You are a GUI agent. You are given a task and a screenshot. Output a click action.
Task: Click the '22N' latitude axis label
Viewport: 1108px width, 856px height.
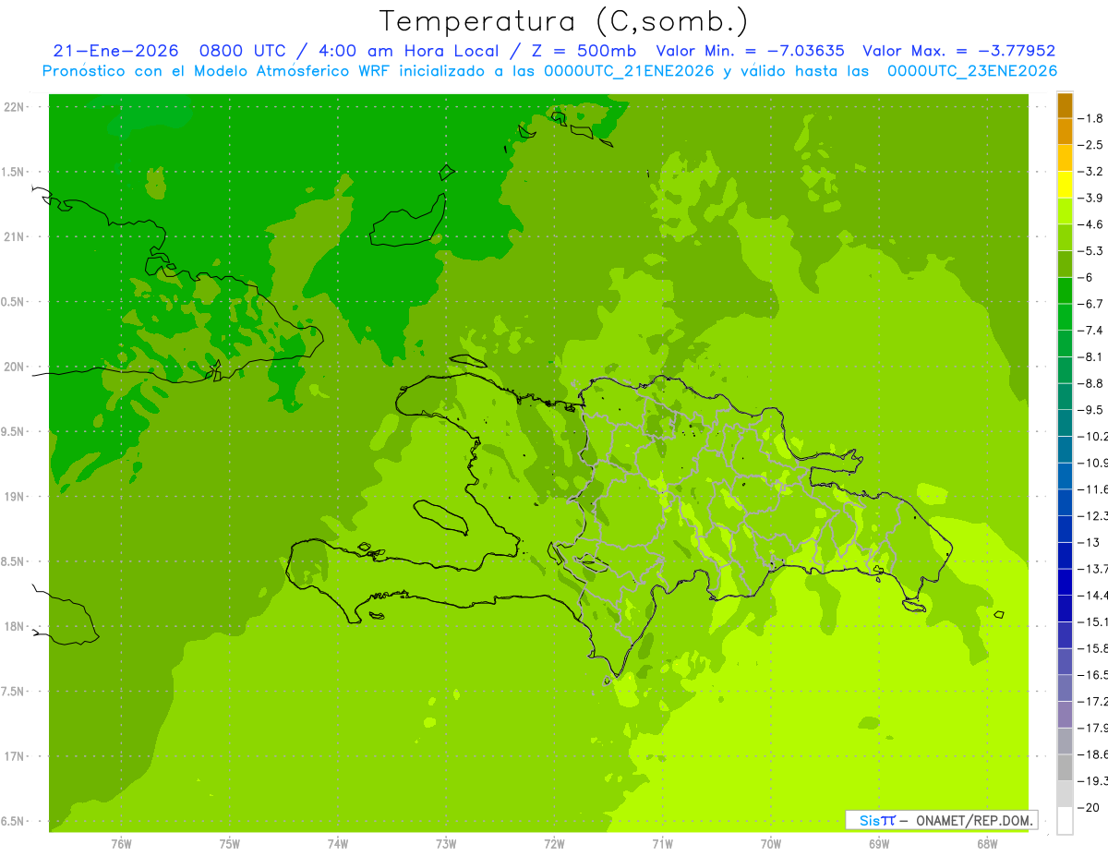pos(14,107)
